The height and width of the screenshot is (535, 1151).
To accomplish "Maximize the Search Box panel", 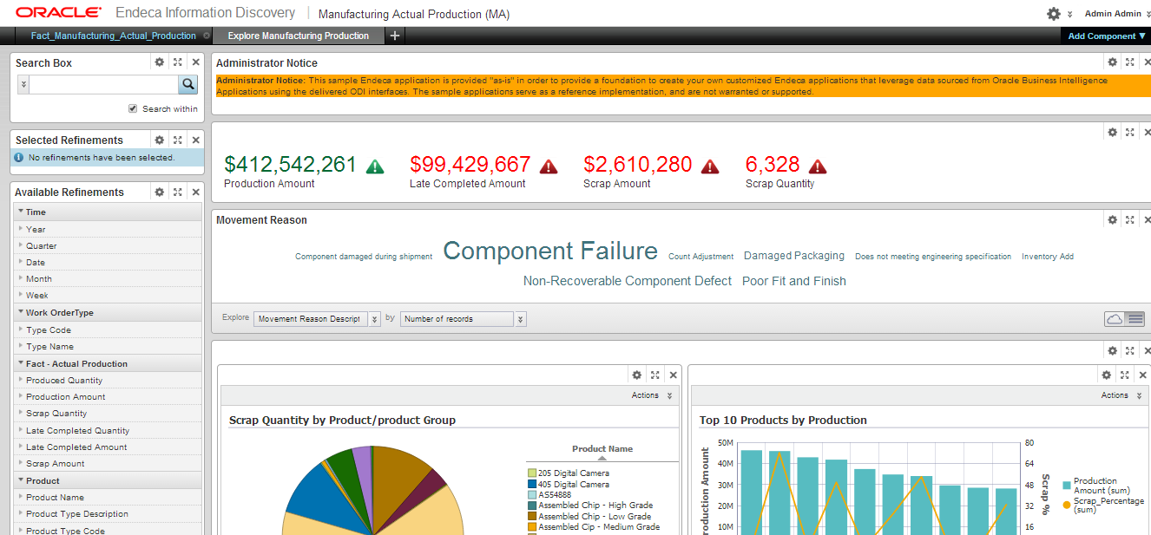I will (177, 62).
